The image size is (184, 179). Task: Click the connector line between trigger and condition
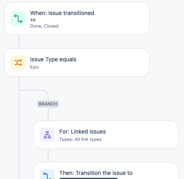point(19,42)
